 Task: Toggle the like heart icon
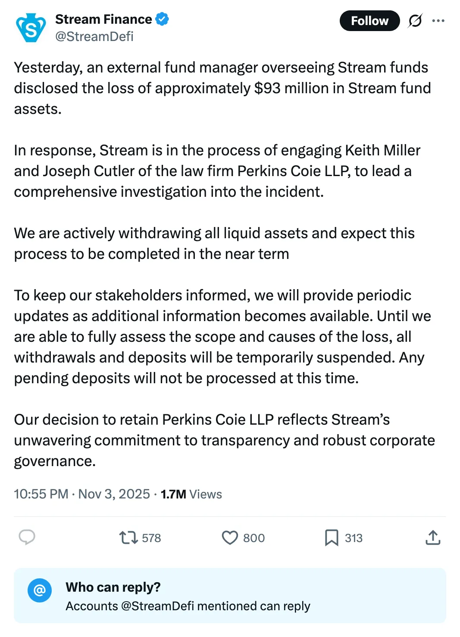coord(230,538)
